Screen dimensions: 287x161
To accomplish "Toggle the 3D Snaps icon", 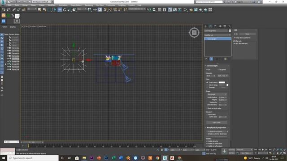I will click(x=105, y=10).
